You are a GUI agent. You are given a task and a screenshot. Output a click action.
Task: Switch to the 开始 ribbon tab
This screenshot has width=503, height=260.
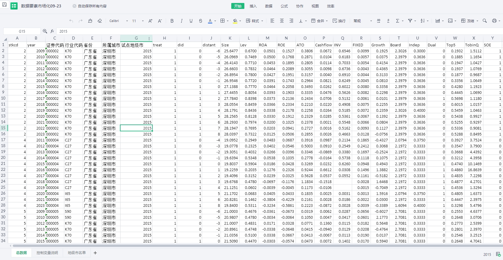click(238, 6)
